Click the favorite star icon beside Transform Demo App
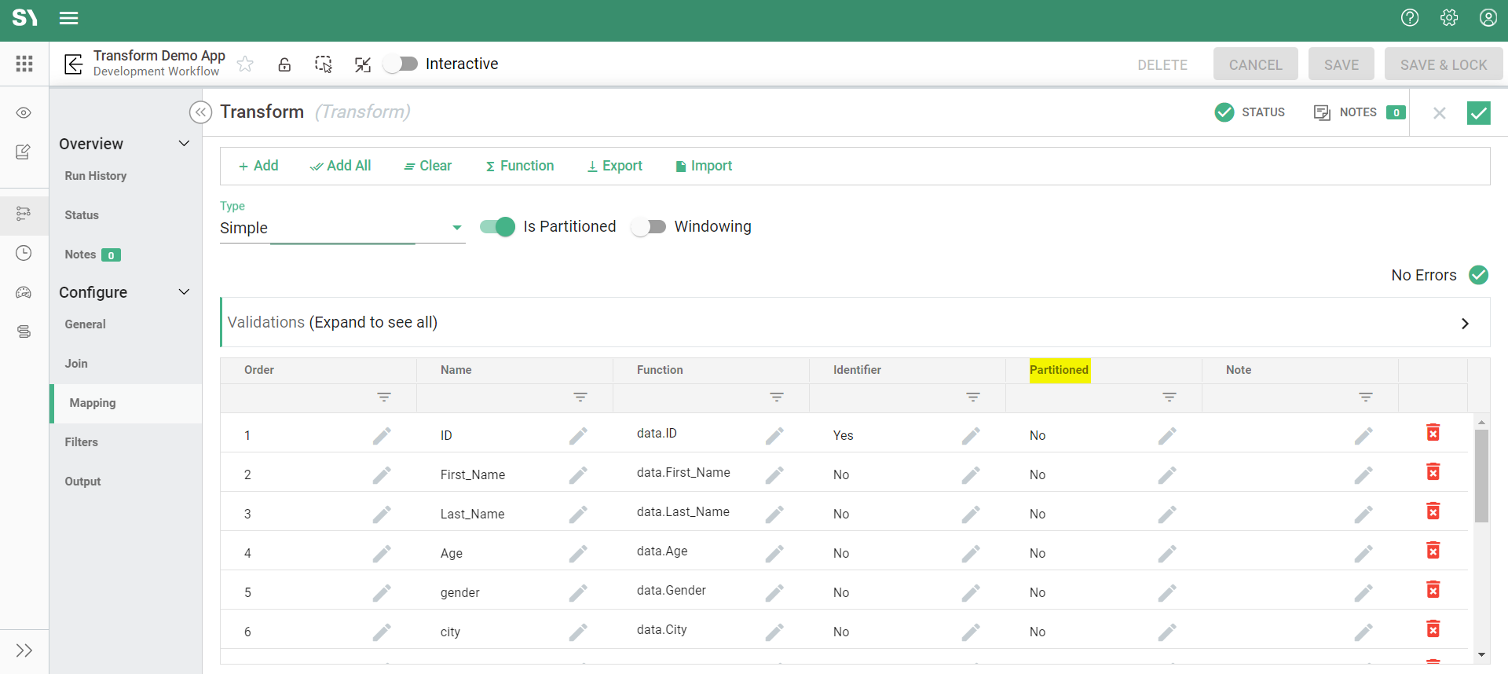This screenshot has width=1508, height=674. 245,64
